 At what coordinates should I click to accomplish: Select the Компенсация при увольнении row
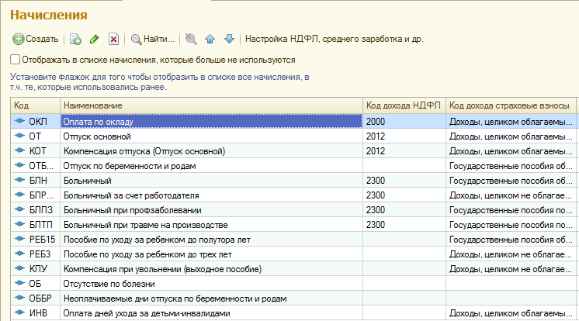coord(210,269)
